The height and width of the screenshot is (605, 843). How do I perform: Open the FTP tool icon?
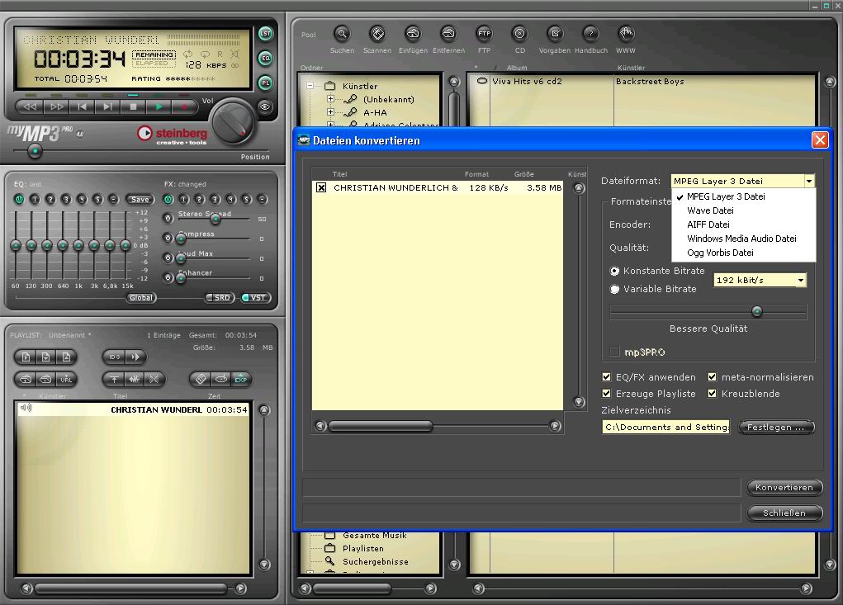(x=484, y=34)
